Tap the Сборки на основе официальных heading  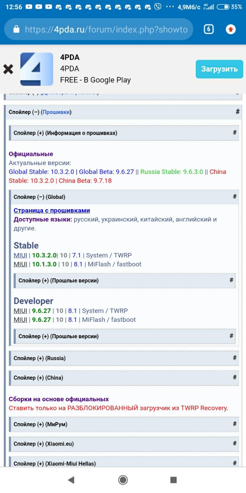59,399
